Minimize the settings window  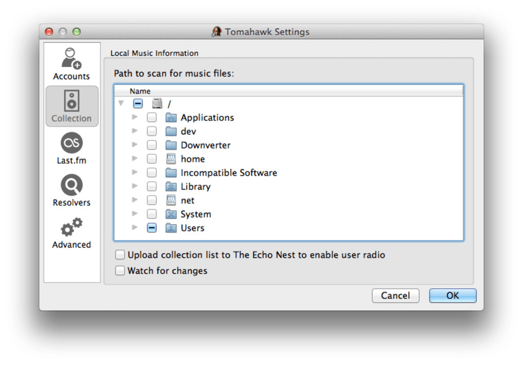[x=63, y=32]
